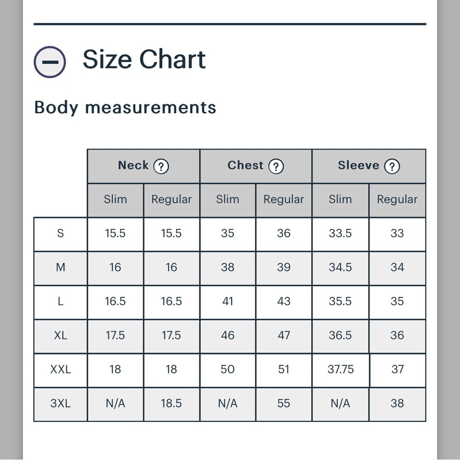This screenshot has width=460, height=460.
Task: Click the Body measurements heading
Action: pos(125,108)
